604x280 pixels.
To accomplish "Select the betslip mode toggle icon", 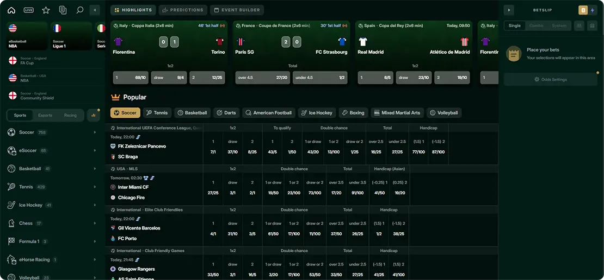I will point(583,10).
